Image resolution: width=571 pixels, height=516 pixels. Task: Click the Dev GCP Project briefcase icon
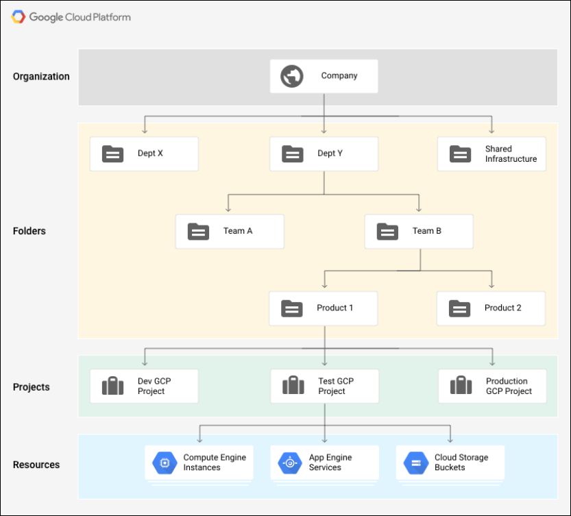[x=112, y=386]
